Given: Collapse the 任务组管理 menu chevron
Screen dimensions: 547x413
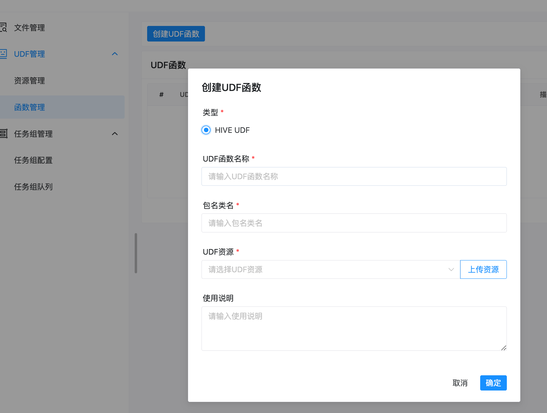Looking at the screenshot, I should (115, 134).
